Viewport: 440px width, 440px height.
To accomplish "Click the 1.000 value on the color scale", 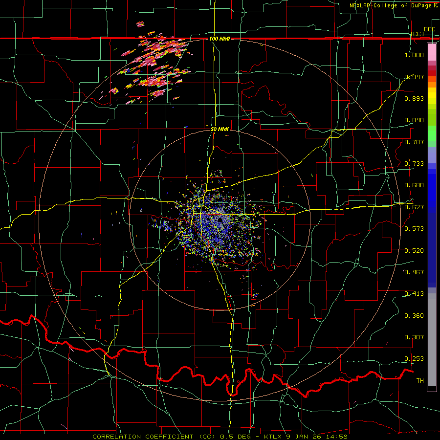I will 414,55.
